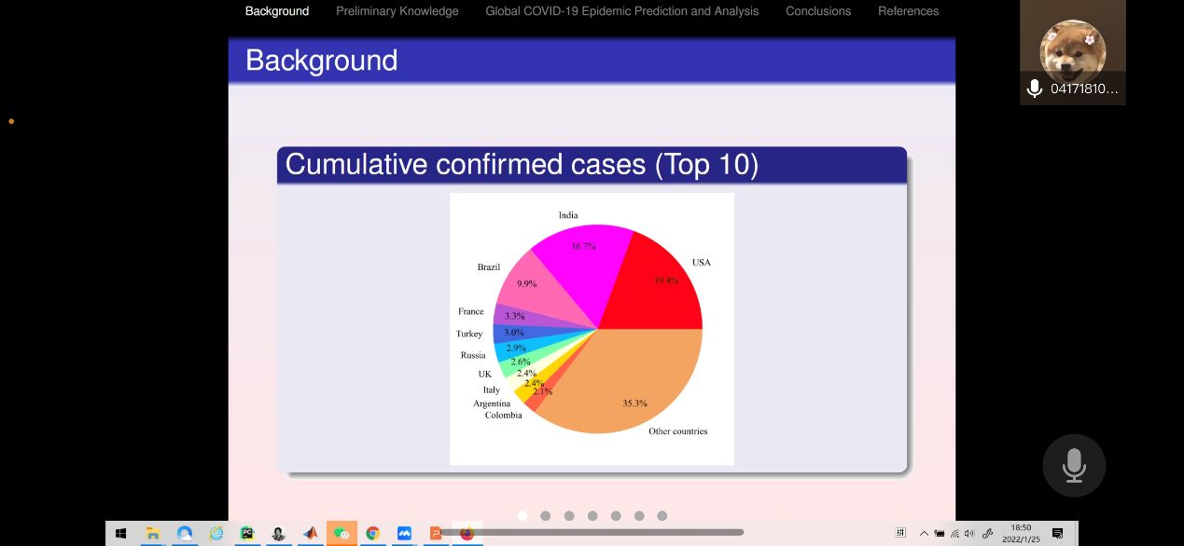Expand hidden system tray icons

tap(924, 533)
